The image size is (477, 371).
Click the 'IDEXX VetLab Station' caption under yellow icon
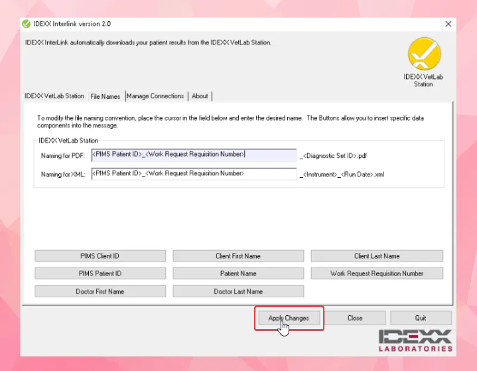423,80
